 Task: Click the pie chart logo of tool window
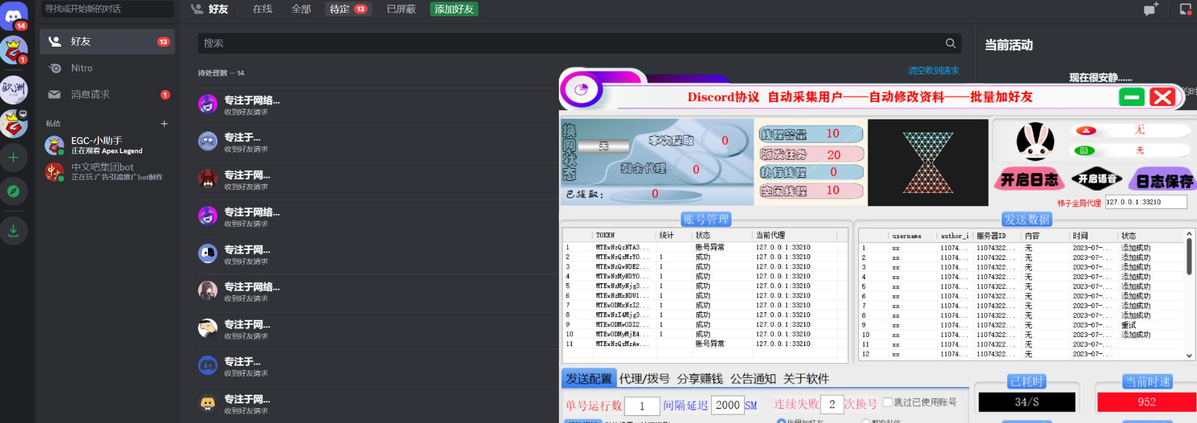click(582, 90)
